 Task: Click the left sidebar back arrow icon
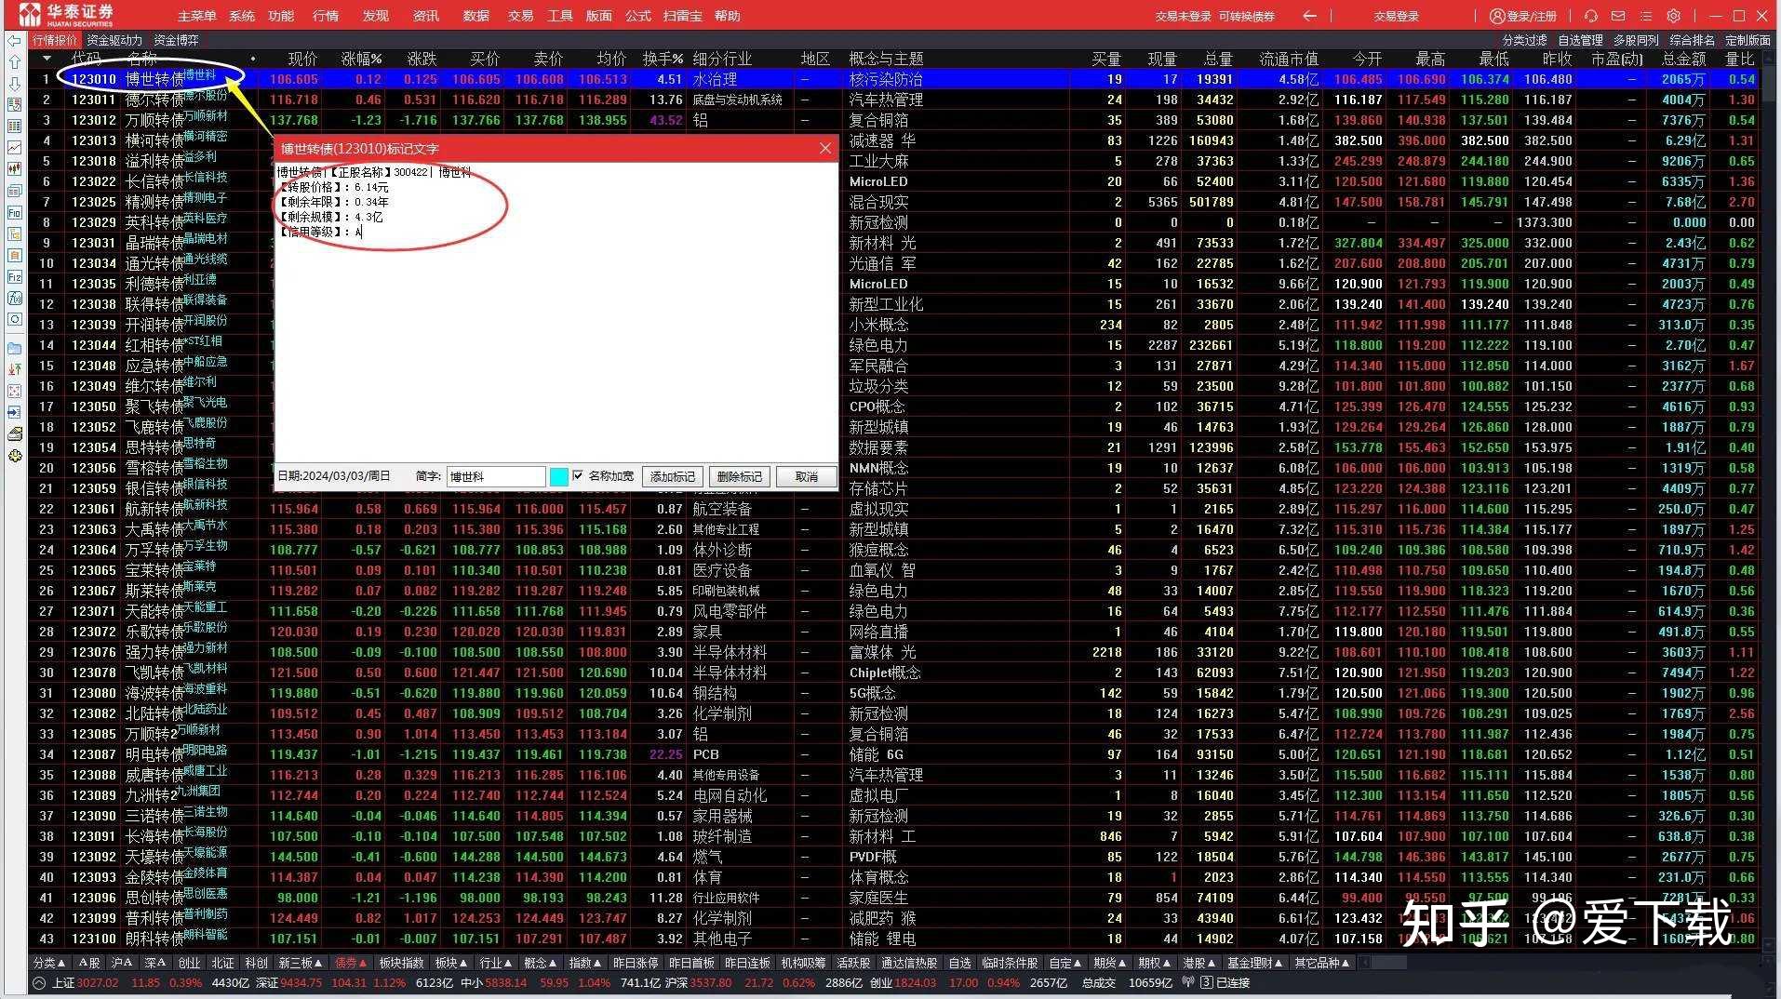(14, 41)
